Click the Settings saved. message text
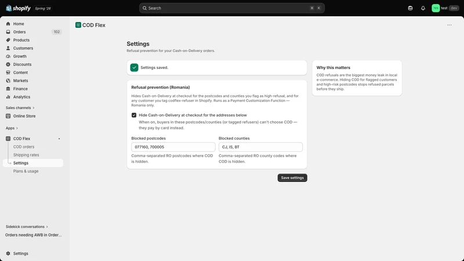Screen dimensions: 464x261 tap(154, 68)
